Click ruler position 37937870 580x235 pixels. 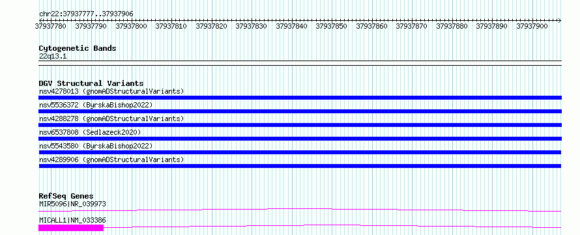tap(411, 26)
